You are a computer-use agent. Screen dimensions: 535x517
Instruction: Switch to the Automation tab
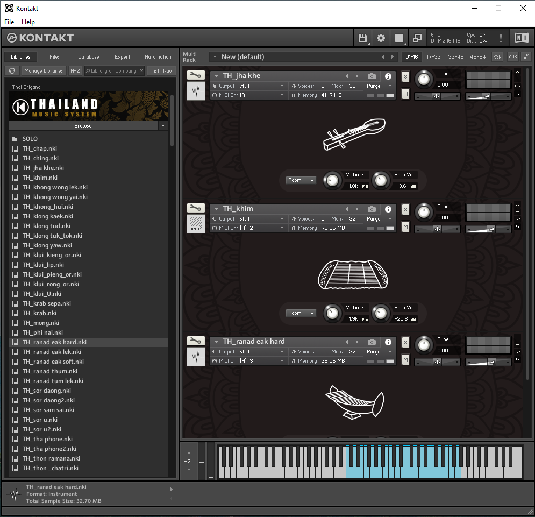[158, 56]
